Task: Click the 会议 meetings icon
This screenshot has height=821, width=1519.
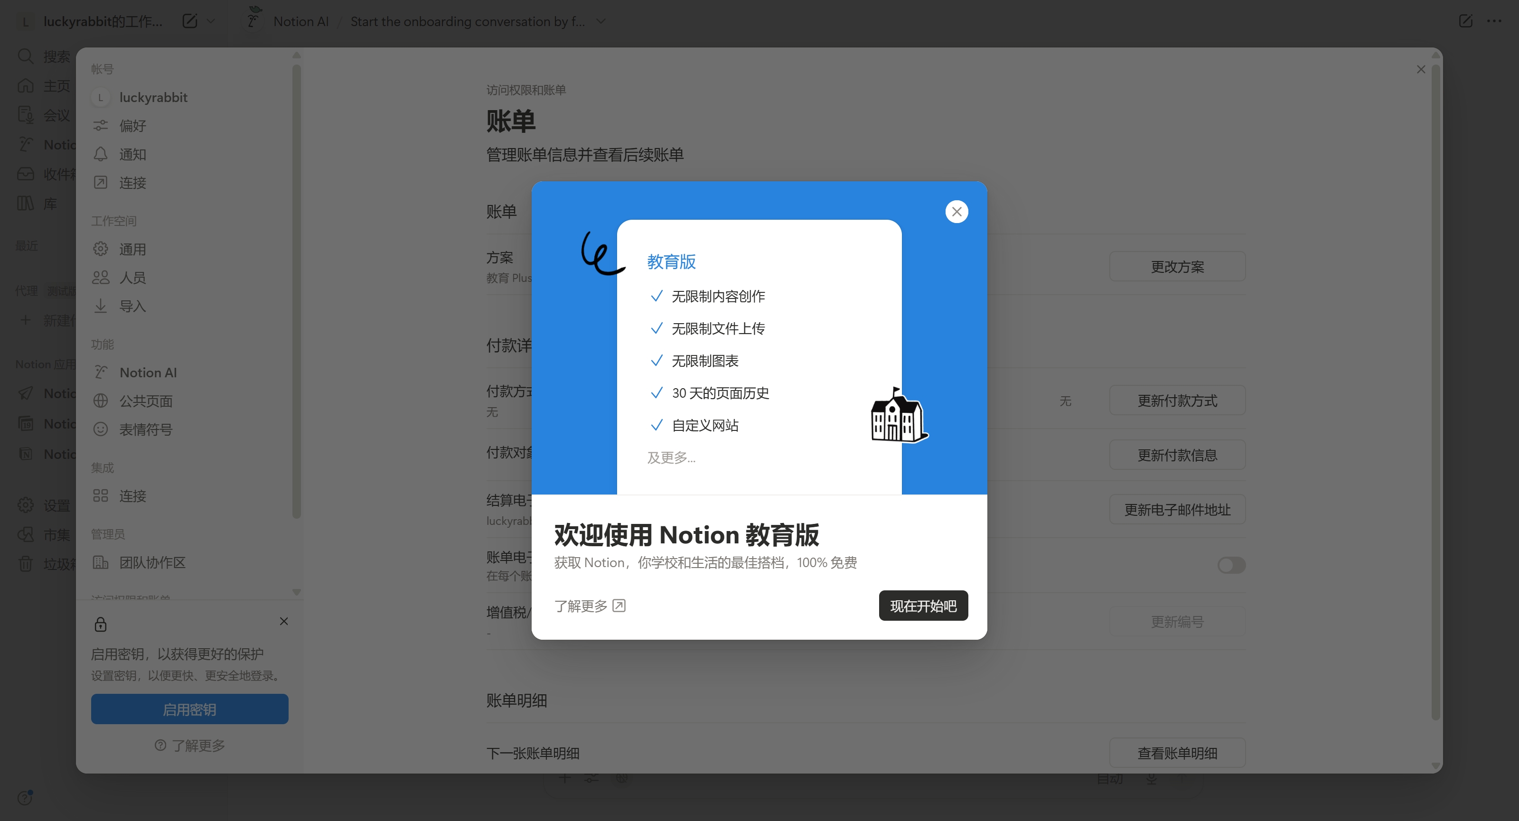Action: click(x=25, y=114)
